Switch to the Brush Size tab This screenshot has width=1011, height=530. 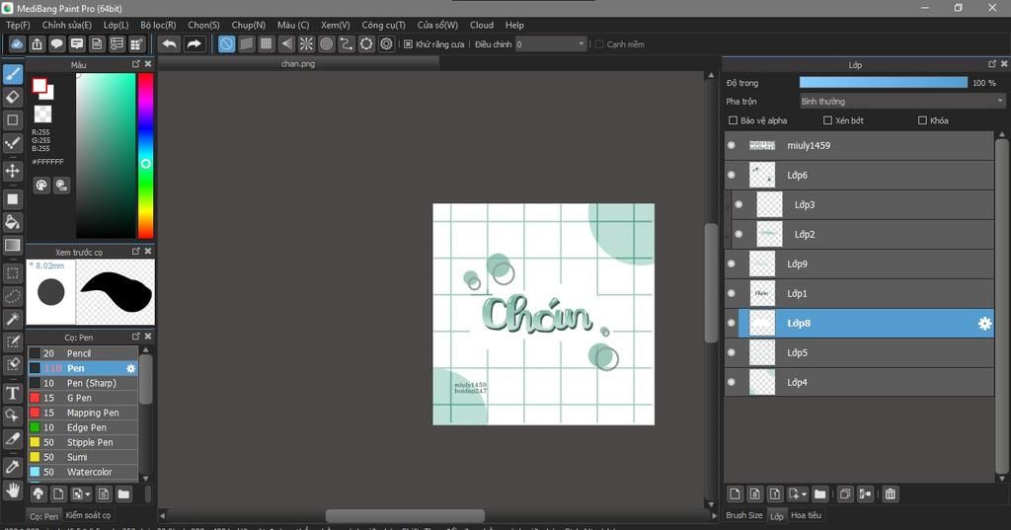744,515
